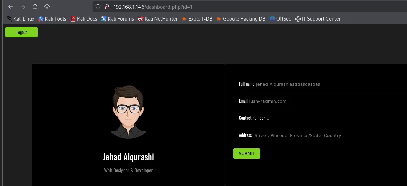Open the Kali Forums bookmark

tap(118, 19)
